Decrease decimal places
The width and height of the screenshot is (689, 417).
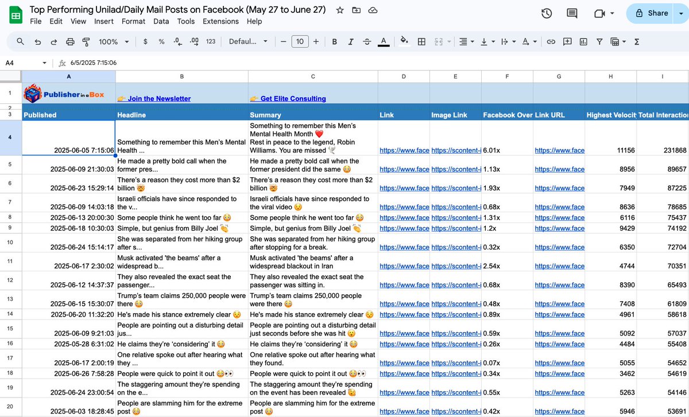[x=178, y=41]
